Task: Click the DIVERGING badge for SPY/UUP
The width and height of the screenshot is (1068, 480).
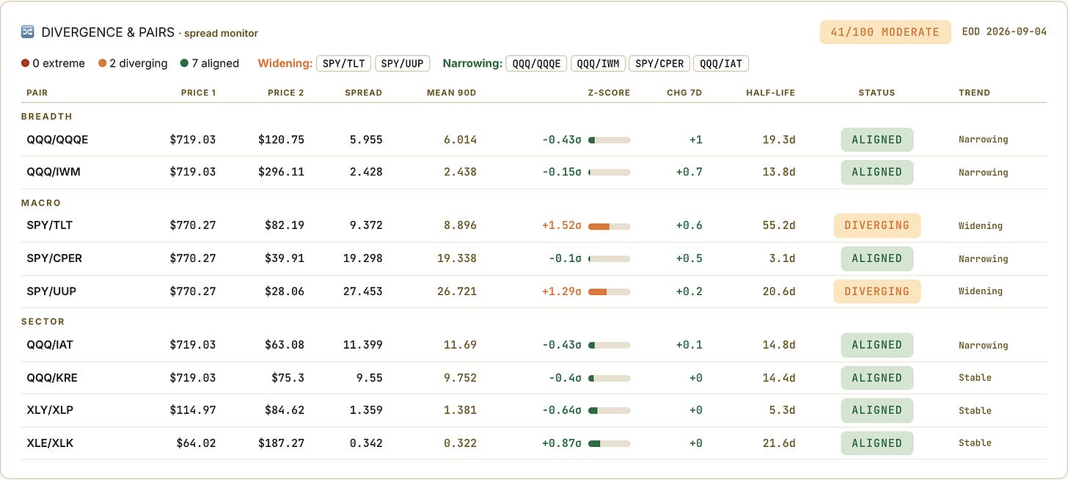Action: (877, 291)
